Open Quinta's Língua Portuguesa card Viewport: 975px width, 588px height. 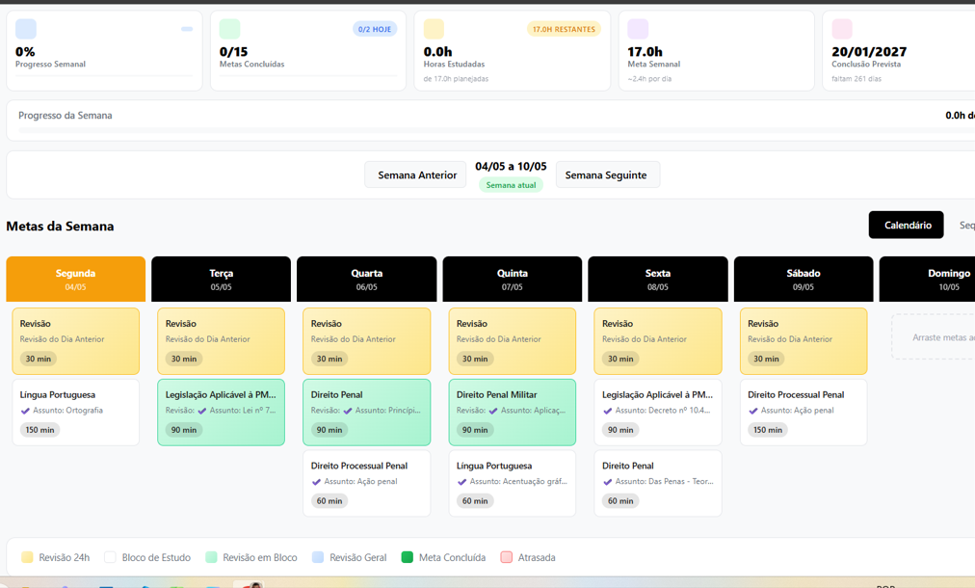pyautogui.click(x=513, y=483)
